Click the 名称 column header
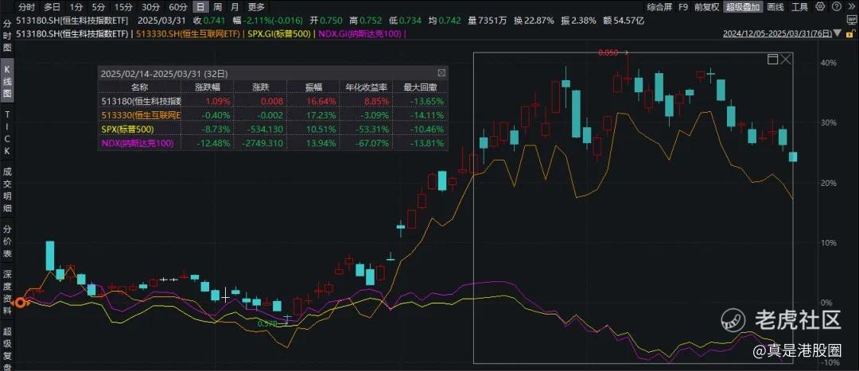The height and width of the screenshot is (371, 859). click(139, 87)
